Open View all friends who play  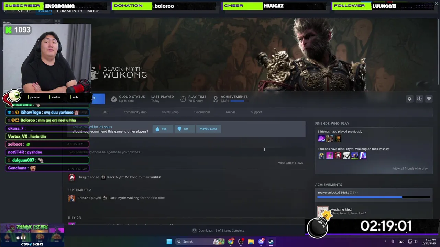(x=410, y=169)
